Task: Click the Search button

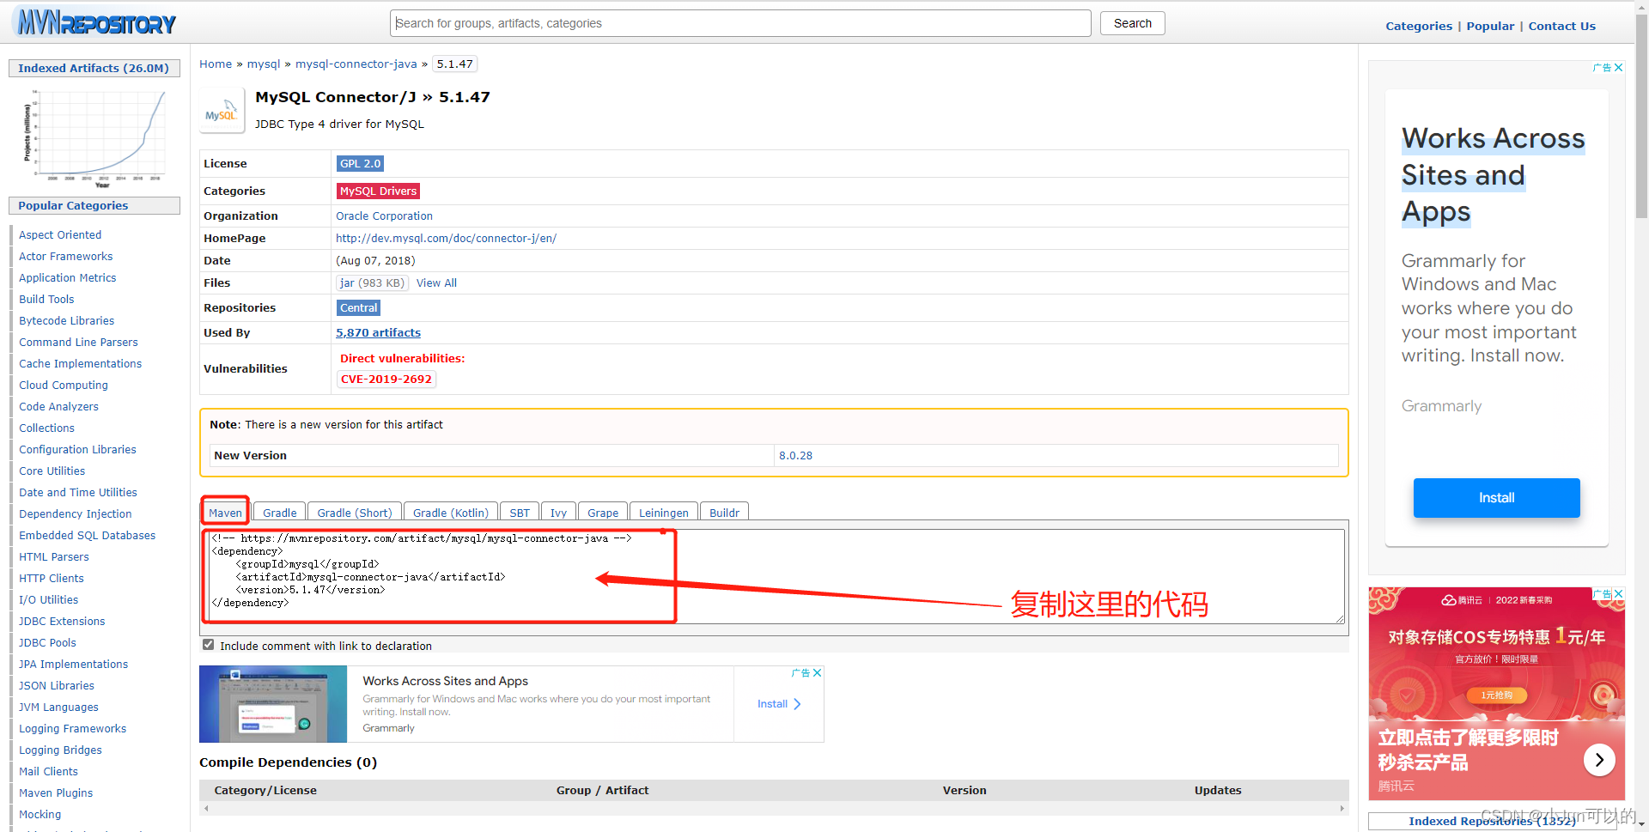Action: pyautogui.click(x=1132, y=23)
